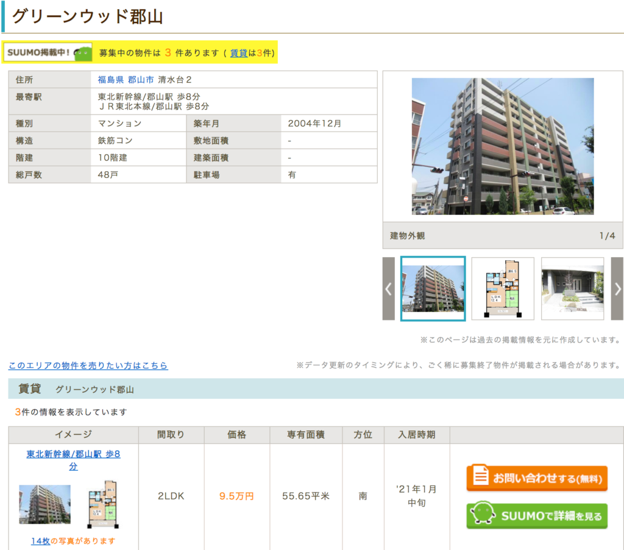Open the 賃貸は3件 link in the yellow banner
624x550 pixels.
[239, 52]
